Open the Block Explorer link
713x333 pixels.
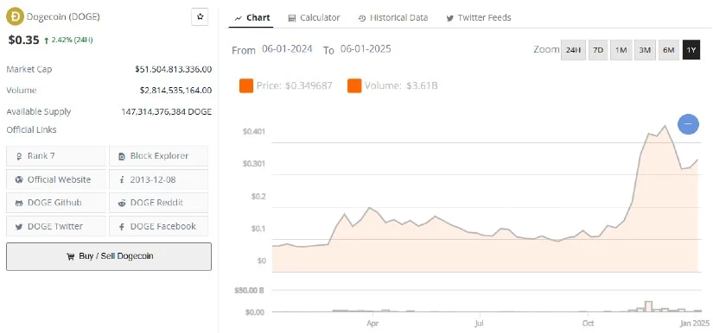pos(159,155)
